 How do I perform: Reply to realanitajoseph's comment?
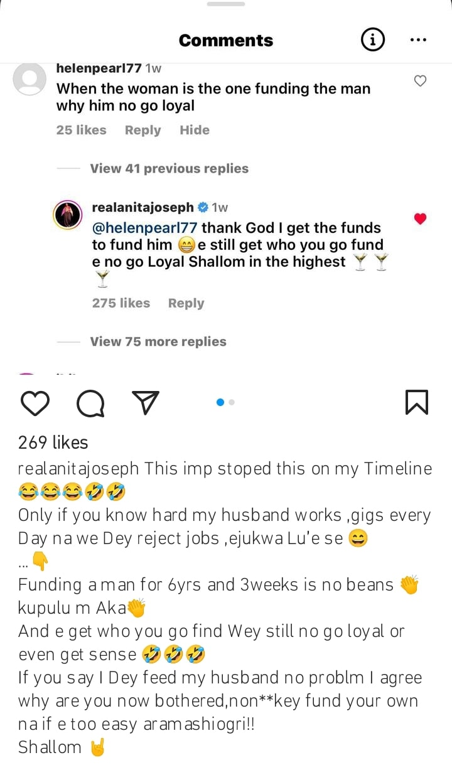(186, 303)
